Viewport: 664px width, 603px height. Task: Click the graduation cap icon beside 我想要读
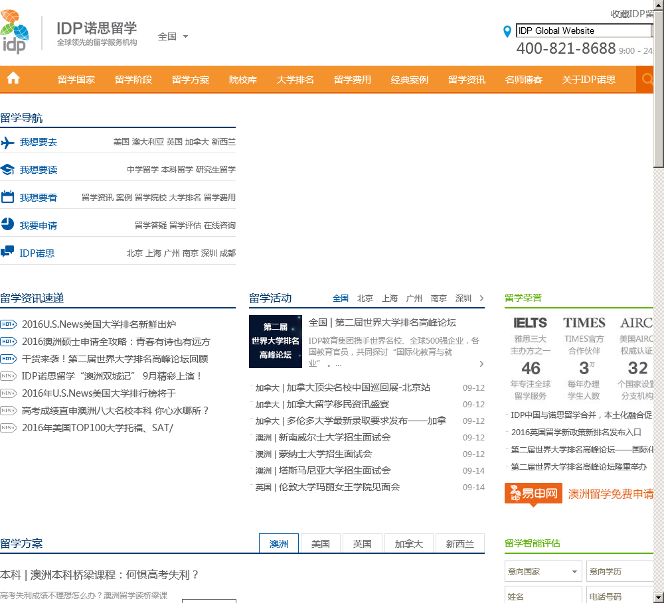click(7, 170)
